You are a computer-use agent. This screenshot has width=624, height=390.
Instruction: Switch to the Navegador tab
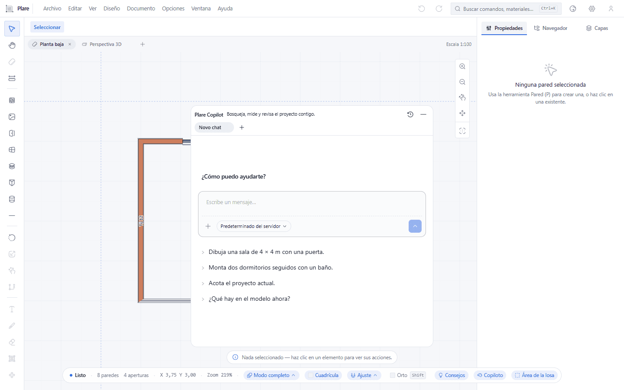click(x=550, y=28)
